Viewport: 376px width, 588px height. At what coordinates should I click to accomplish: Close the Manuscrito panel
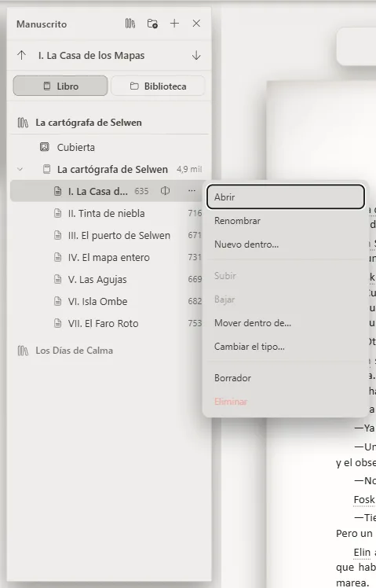point(196,24)
